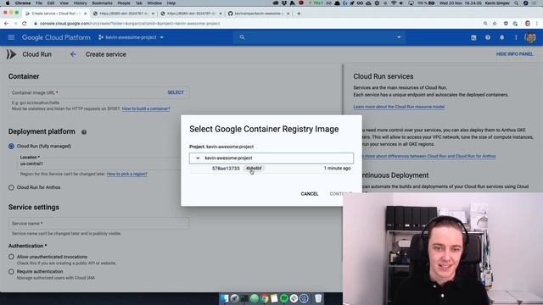
Task: Open the Chrome File menu
Action: click(39, 3)
